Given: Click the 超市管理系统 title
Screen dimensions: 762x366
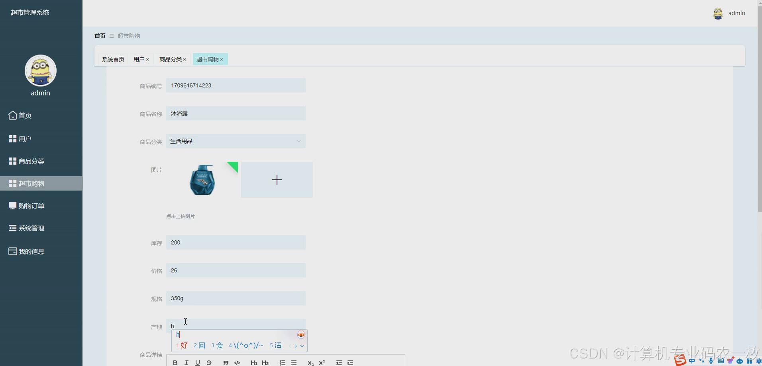Looking at the screenshot, I should pyautogui.click(x=30, y=12).
